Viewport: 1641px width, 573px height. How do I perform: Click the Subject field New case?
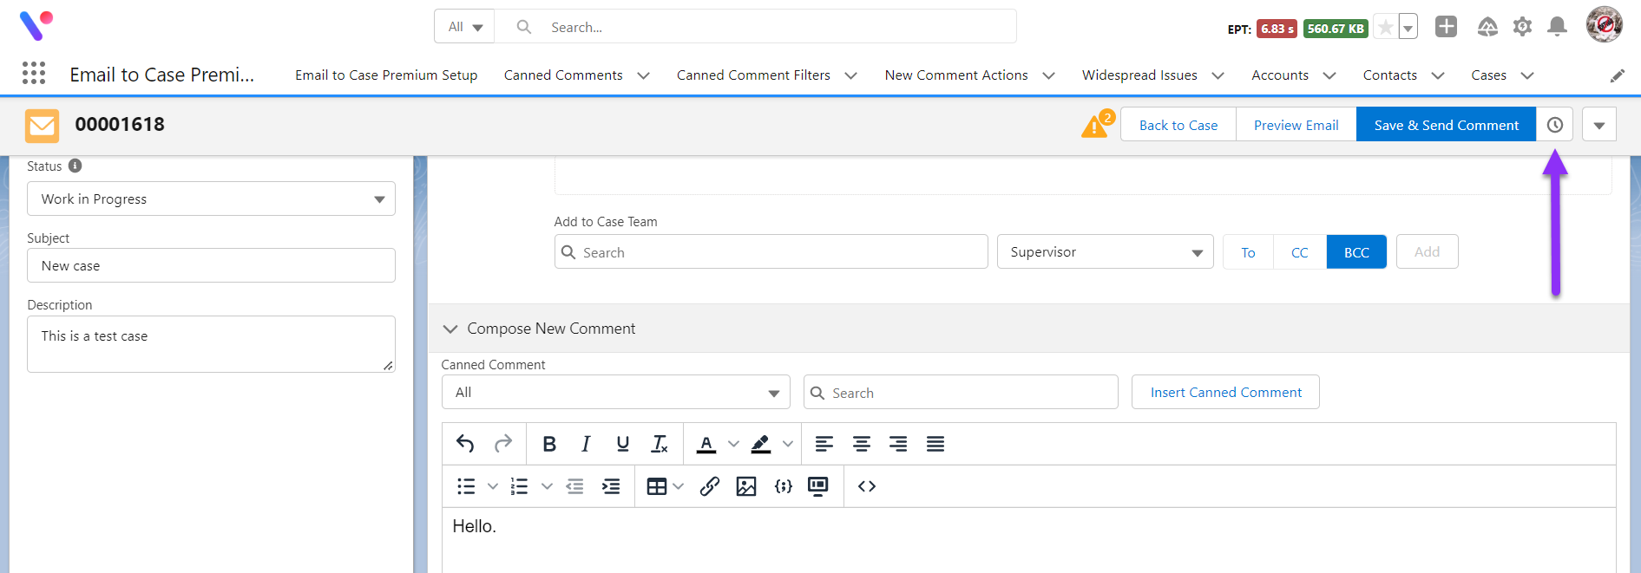coord(211,265)
